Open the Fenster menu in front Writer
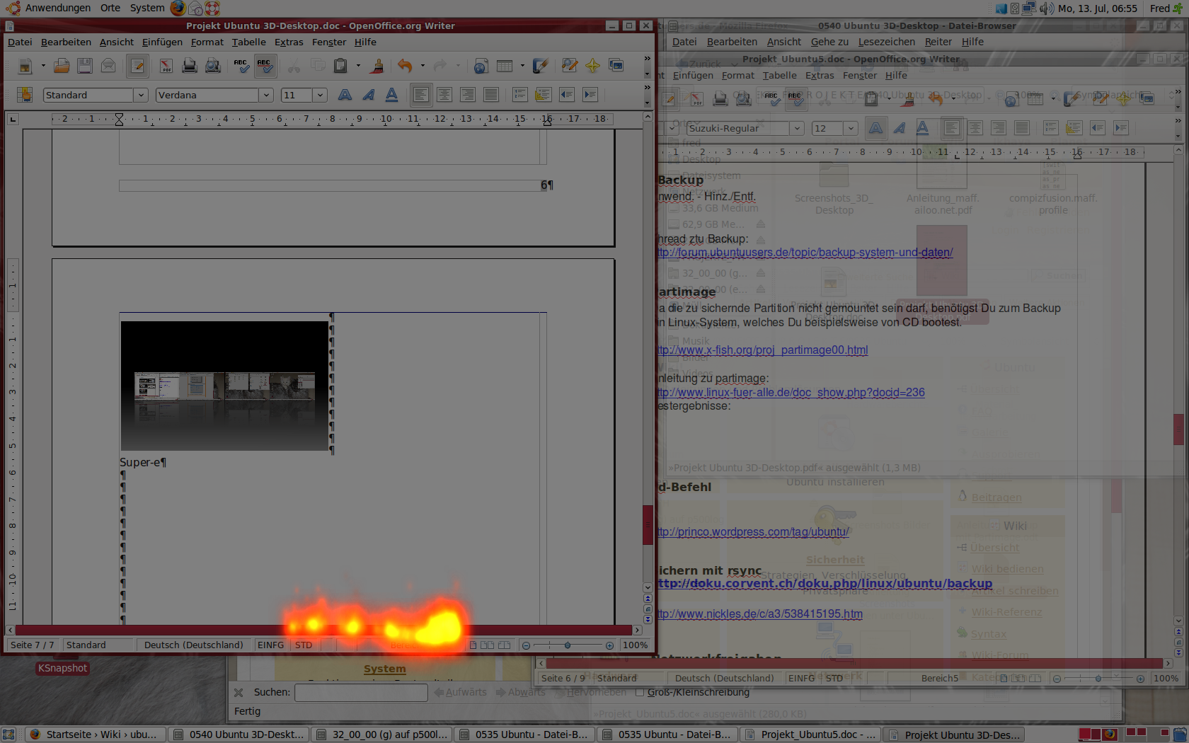 point(329,42)
